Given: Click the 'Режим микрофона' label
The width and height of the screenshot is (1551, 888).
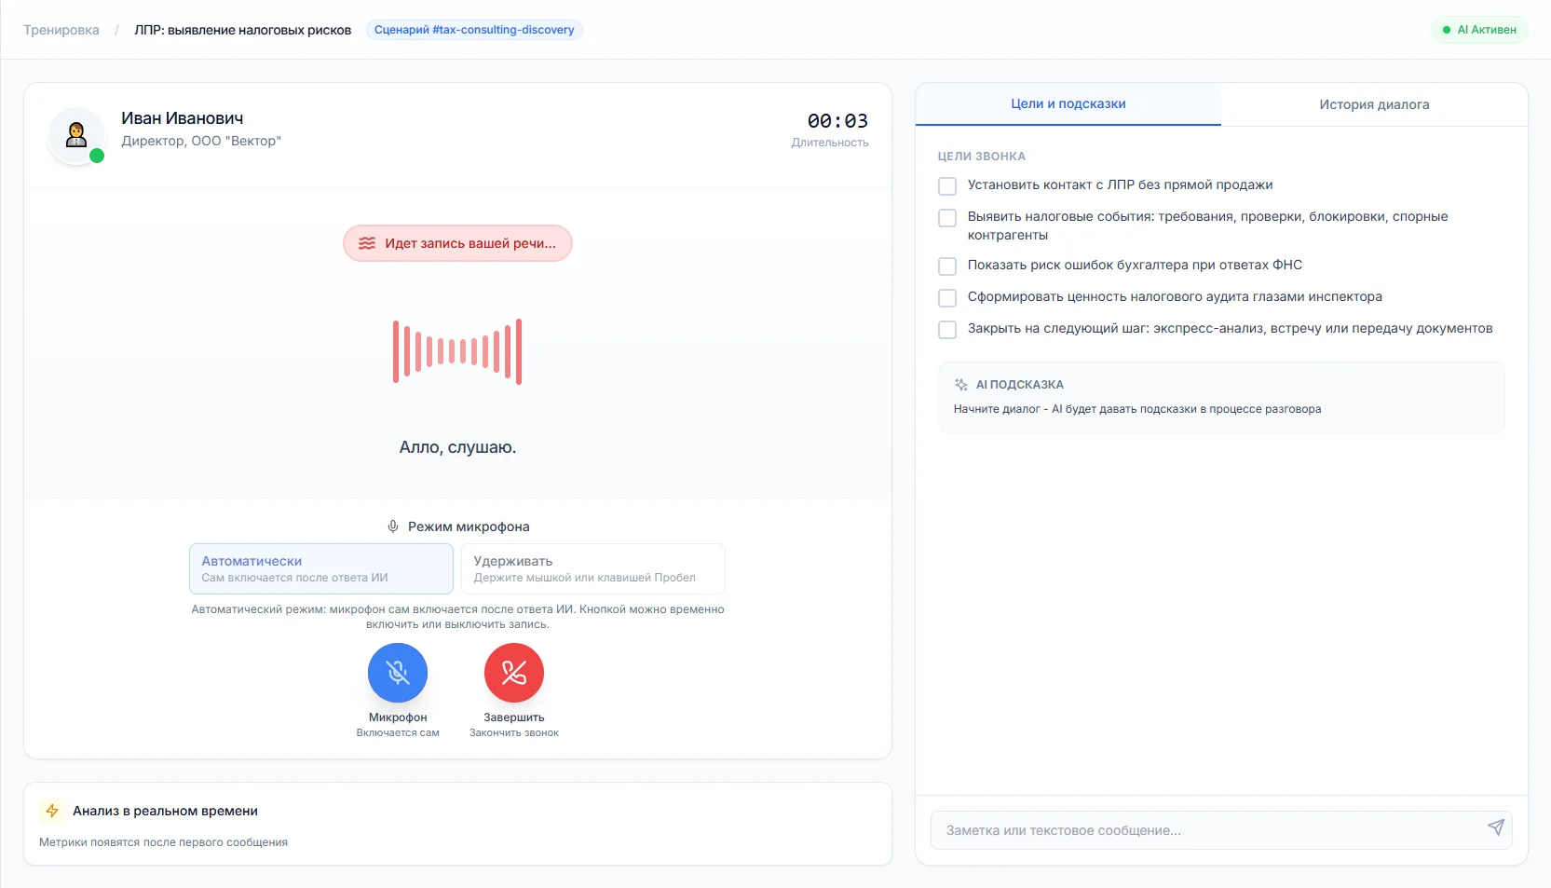Looking at the screenshot, I should (x=469, y=526).
